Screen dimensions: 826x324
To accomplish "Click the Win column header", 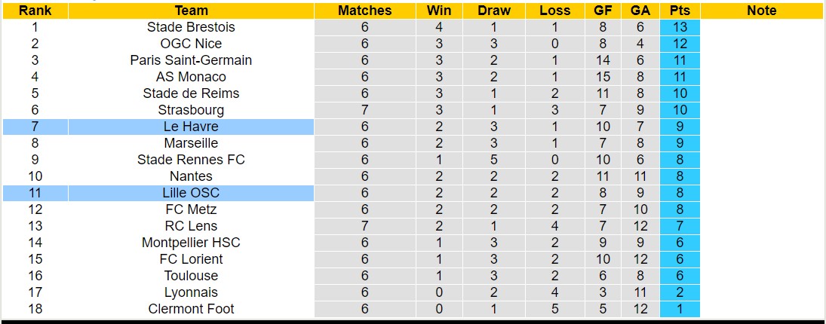I will coord(439,11).
